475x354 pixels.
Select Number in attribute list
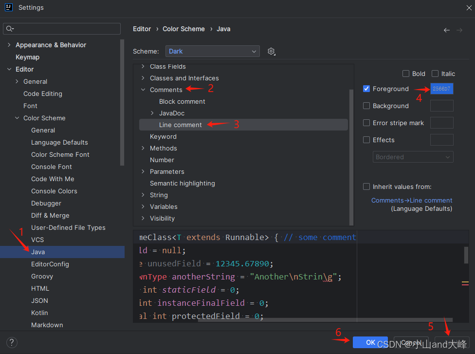coord(162,160)
